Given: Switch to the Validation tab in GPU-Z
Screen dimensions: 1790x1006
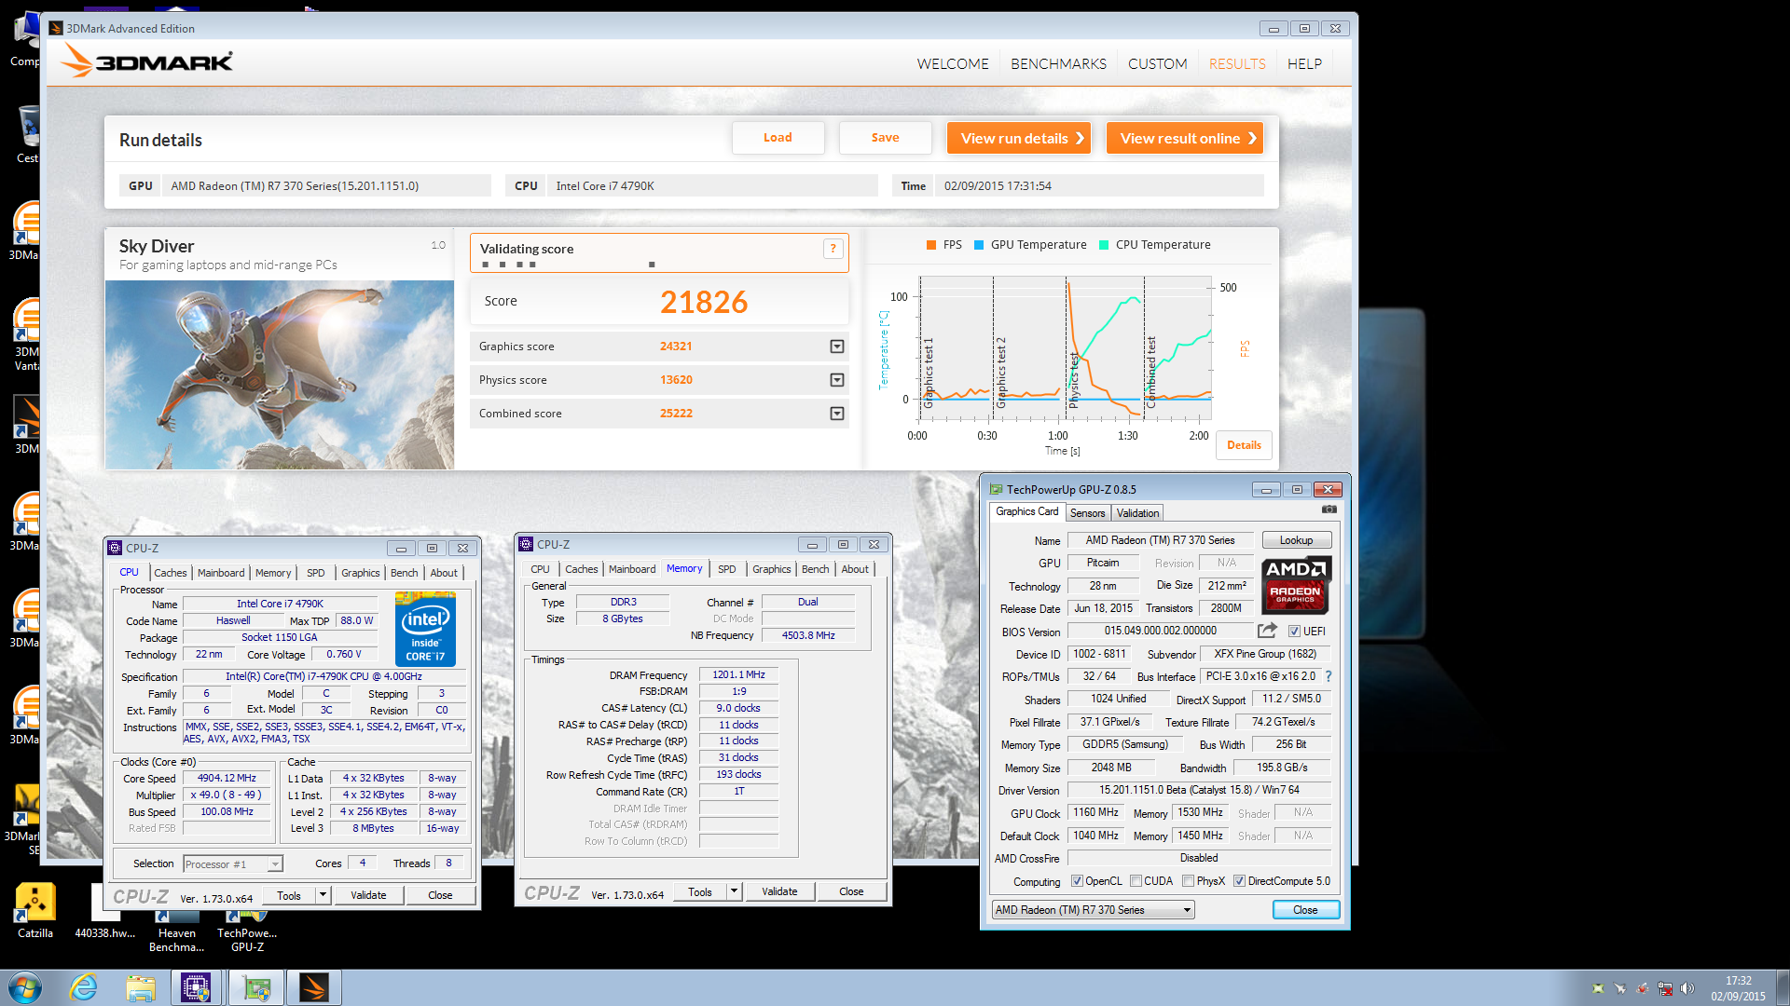Looking at the screenshot, I should (1137, 513).
